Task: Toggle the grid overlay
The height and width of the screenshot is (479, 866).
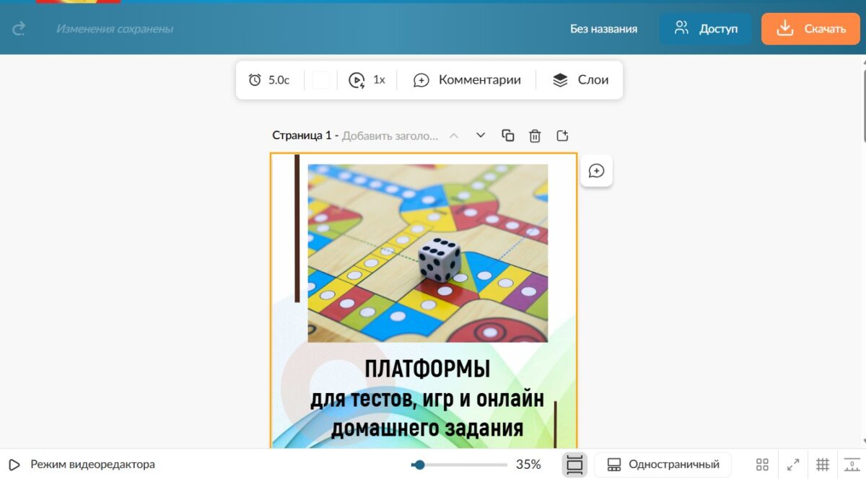Action: click(x=823, y=465)
